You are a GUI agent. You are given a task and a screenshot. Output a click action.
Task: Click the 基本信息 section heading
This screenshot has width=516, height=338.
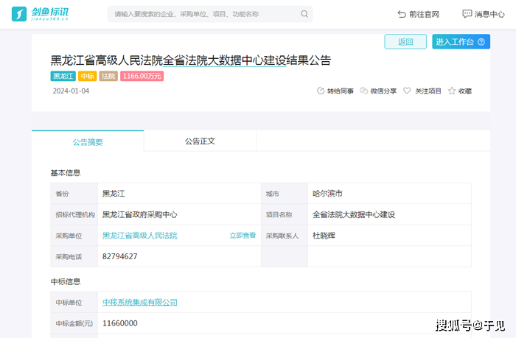(x=66, y=173)
